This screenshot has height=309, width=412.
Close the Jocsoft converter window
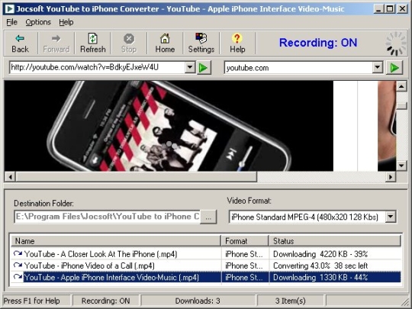402,9
